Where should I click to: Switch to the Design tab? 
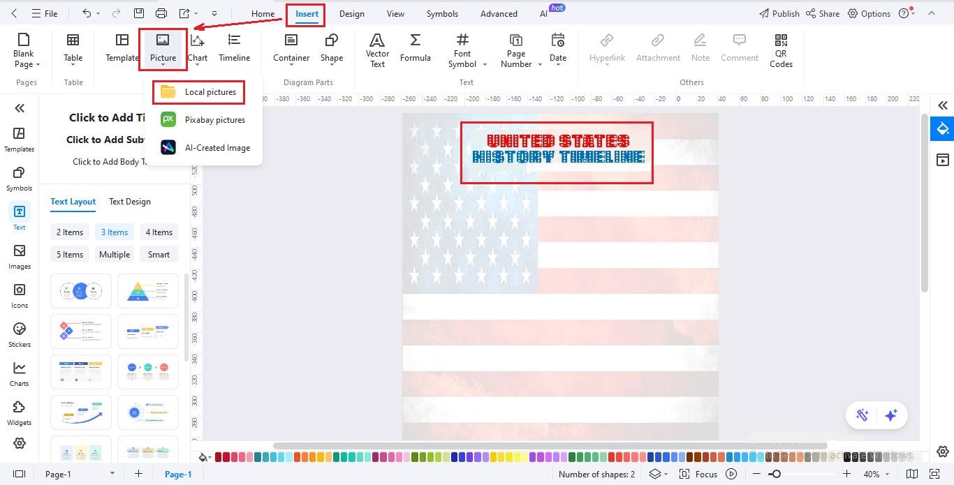(x=352, y=13)
